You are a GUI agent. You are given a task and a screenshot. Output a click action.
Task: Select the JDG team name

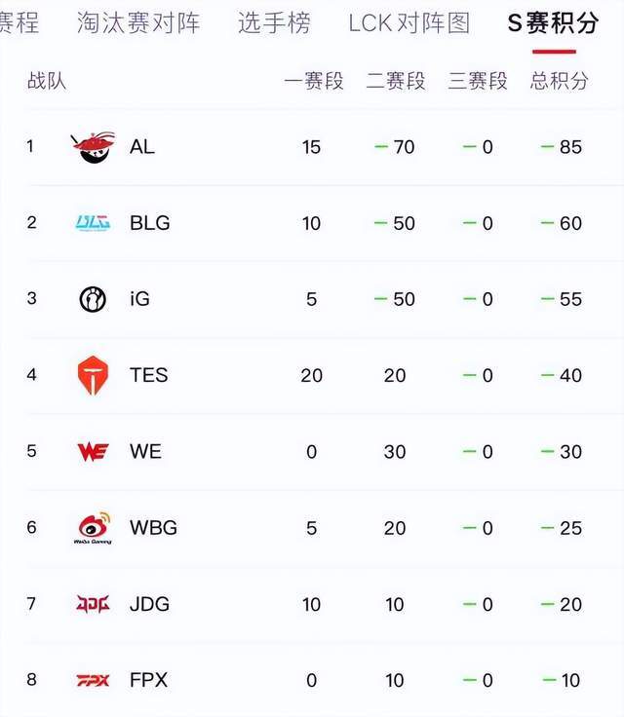(150, 604)
